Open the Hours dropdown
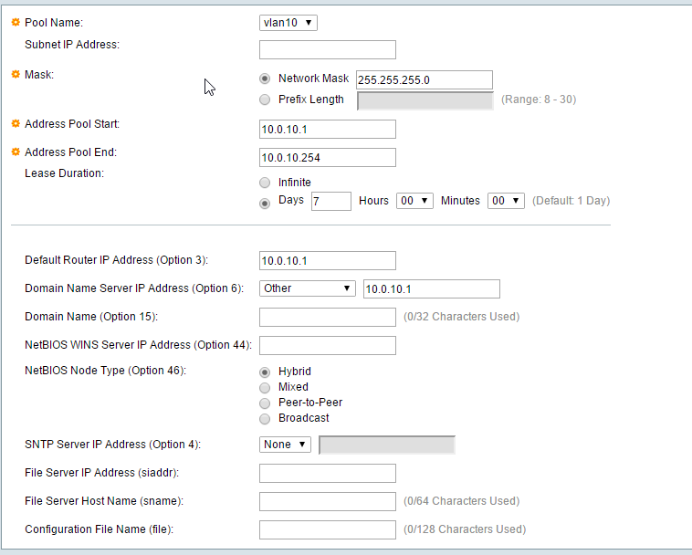 click(414, 201)
